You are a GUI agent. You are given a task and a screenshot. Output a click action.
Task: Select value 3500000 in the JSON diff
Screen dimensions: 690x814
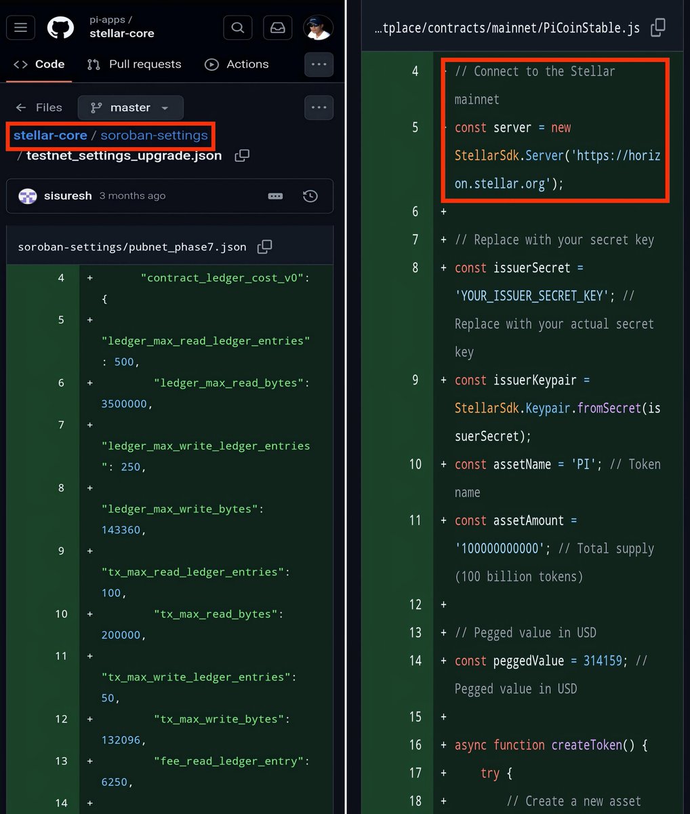coord(125,404)
